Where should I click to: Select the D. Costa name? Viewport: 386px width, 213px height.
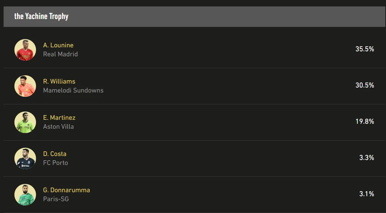55,154
